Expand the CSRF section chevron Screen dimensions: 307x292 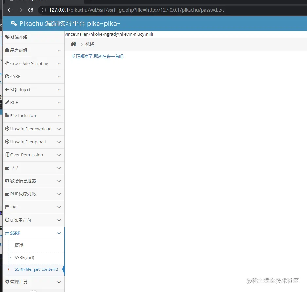coord(59,77)
